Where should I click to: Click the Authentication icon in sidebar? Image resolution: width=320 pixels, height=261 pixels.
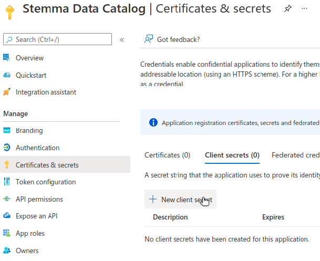[x=7, y=148]
